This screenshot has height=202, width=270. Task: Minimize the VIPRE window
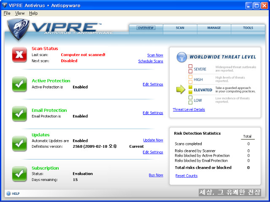(248, 5)
